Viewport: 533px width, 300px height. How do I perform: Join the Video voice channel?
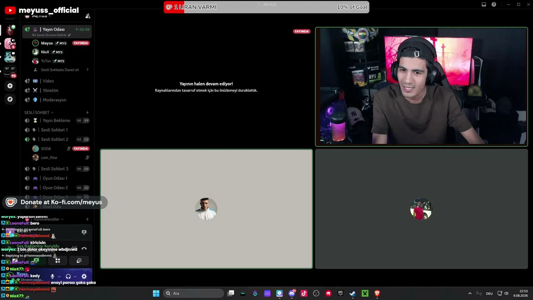57,81
